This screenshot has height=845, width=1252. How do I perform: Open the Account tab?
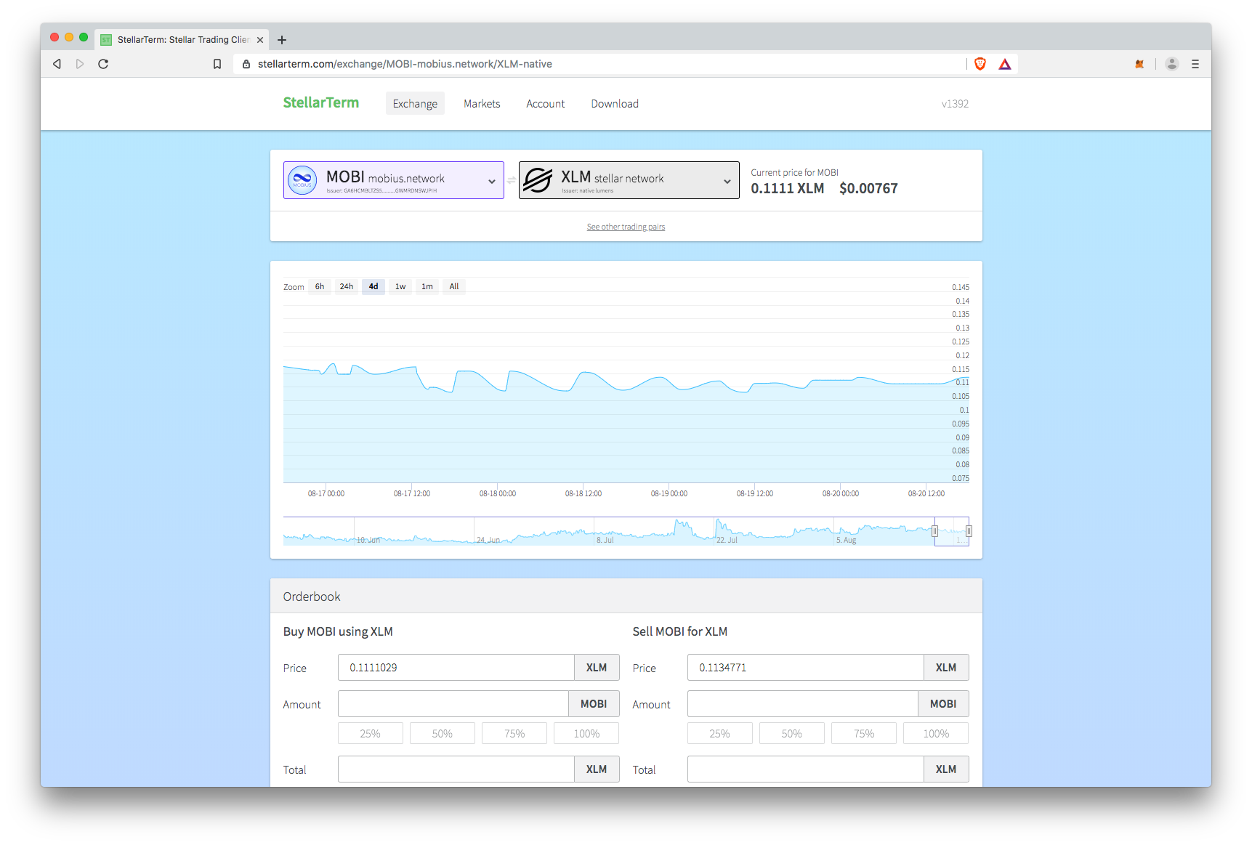pyautogui.click(x=546, y=103)
